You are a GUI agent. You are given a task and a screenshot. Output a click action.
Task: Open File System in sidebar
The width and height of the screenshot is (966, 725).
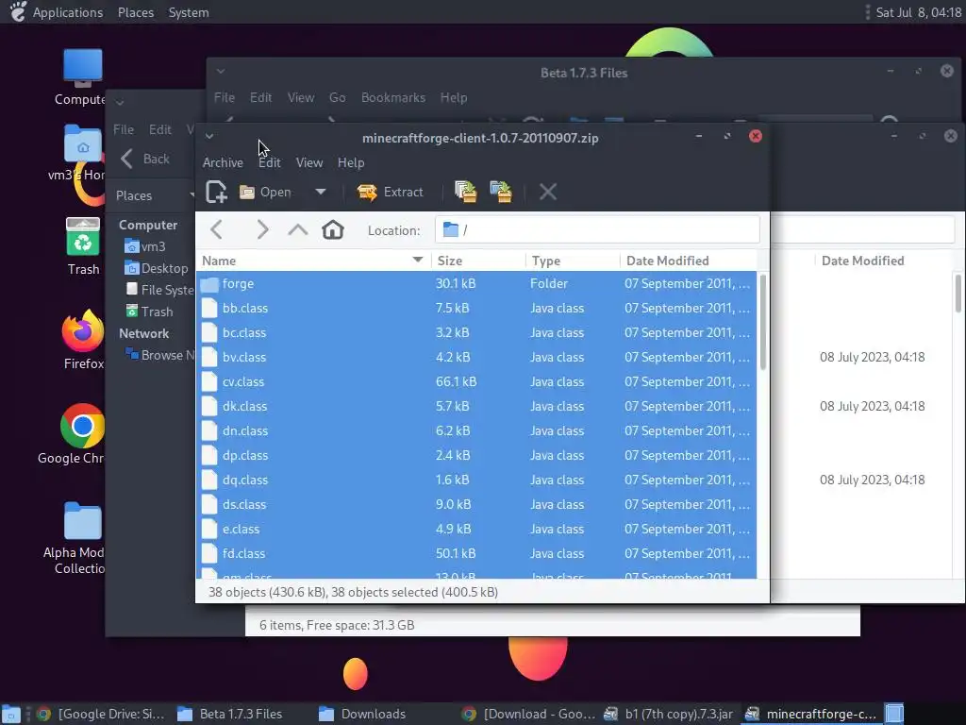point(158,290)
